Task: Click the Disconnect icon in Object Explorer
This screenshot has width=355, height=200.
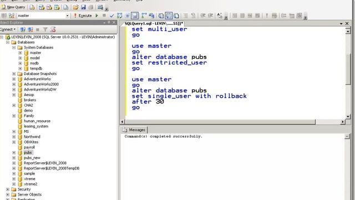Action: click(x=31, y=29)
